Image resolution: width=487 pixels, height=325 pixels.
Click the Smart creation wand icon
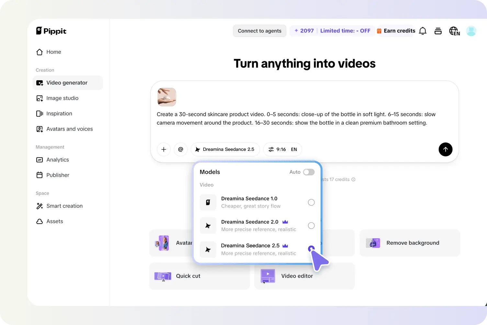pyautogui.click(x=40, y=206)
